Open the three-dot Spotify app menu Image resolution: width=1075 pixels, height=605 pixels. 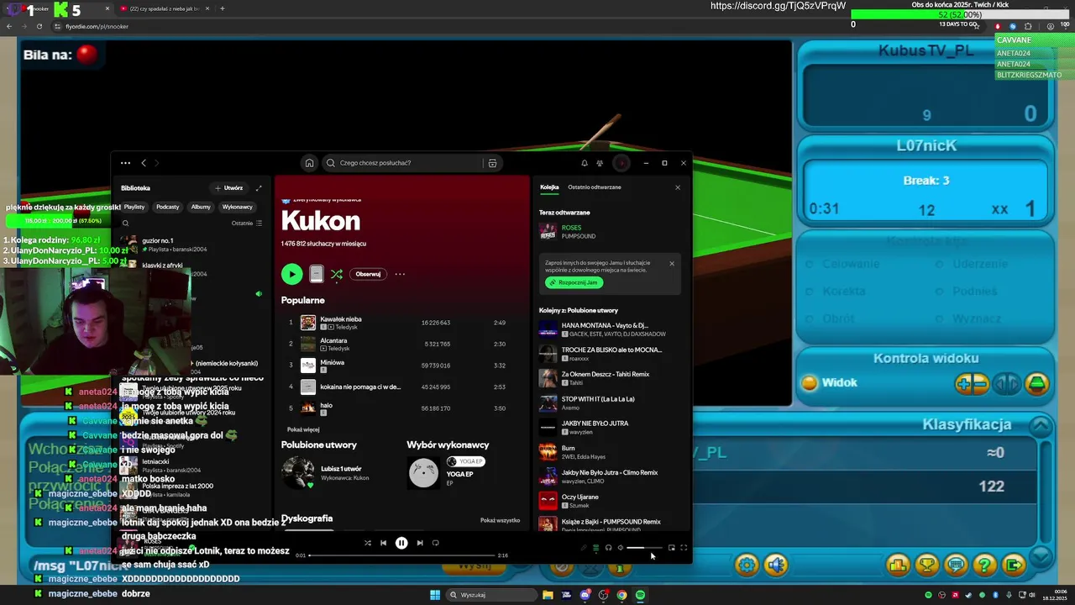pyautogui.click(x=125, y=163)
